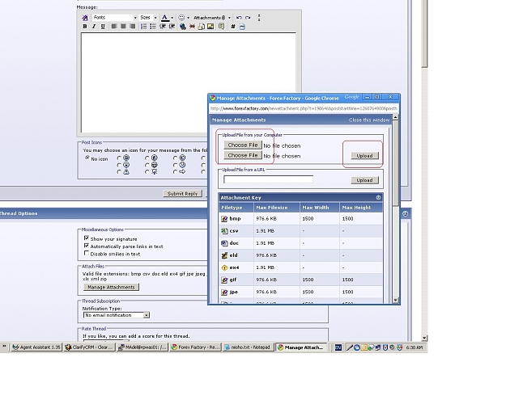
Task: Toggle bold text formatting
Action: pos(85,27)
